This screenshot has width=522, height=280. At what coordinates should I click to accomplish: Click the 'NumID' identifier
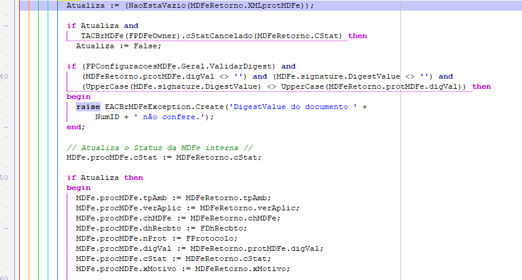pos(107,117)
